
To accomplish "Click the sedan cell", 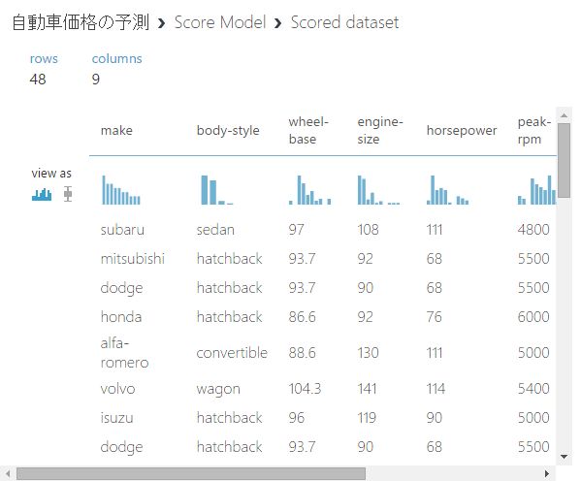I will click(215, 230).
